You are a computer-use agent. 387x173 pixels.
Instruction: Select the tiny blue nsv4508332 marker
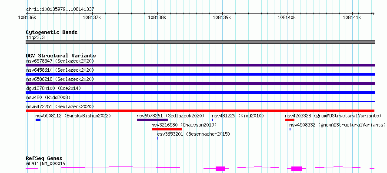tap(290, 129)
